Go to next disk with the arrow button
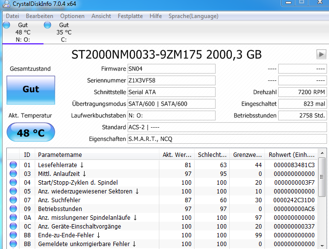This screenshot has width=329, height=249. tap(321, 55)
